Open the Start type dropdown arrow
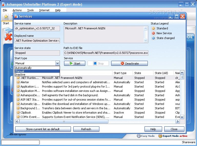Viewport: 197px width, 146px height. coord(57,63)
